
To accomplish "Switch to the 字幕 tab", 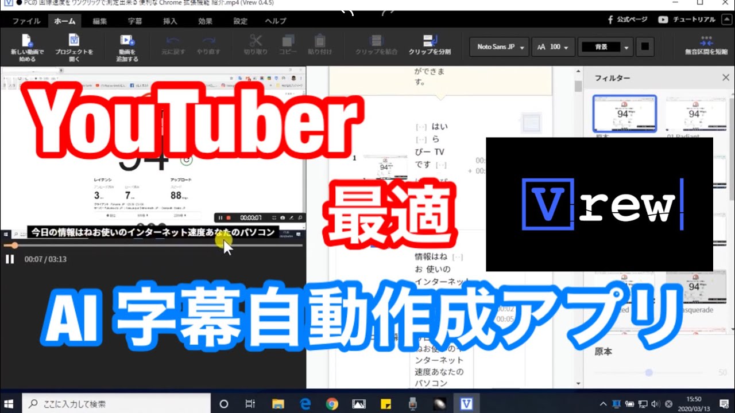I will tap(135, 21).
